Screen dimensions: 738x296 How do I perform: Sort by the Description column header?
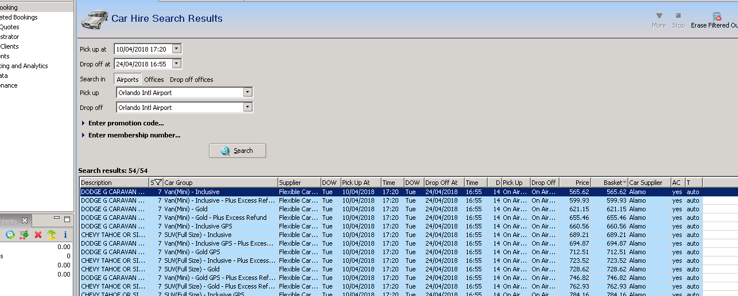coord(114,183)
